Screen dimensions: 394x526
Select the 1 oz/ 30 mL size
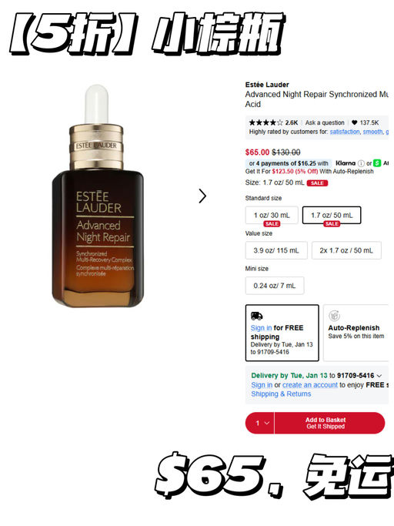pyautogui.click(x=272, y=215)
